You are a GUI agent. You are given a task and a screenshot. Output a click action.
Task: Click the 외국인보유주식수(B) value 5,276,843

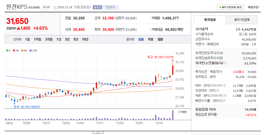click(250, 58)
